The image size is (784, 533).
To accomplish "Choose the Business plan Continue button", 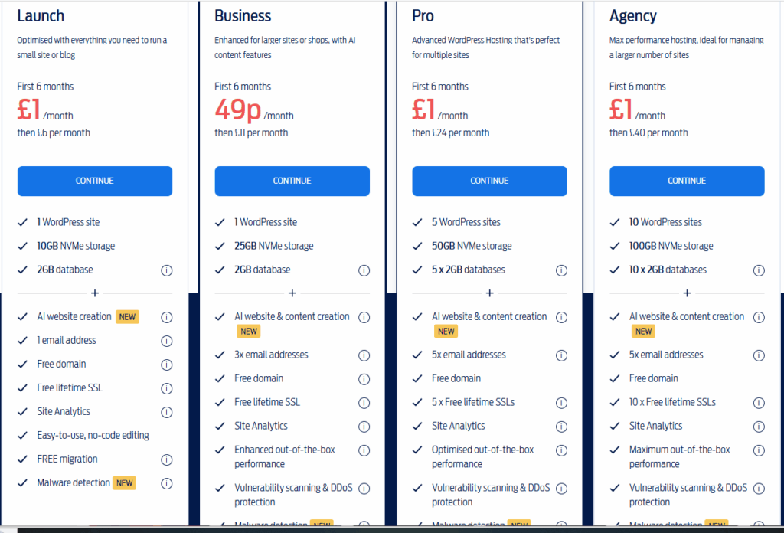I will (x=292, y=181).
